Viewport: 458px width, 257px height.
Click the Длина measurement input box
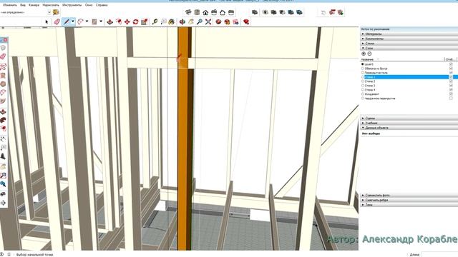point(440,254)
